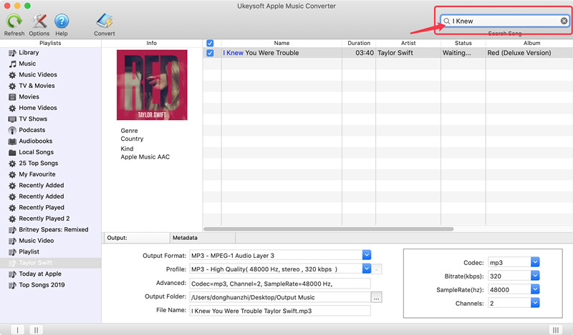The height and width of the screenshot is (335, 573).
Task: Open the Options tools icon
Action: [39, 21]
